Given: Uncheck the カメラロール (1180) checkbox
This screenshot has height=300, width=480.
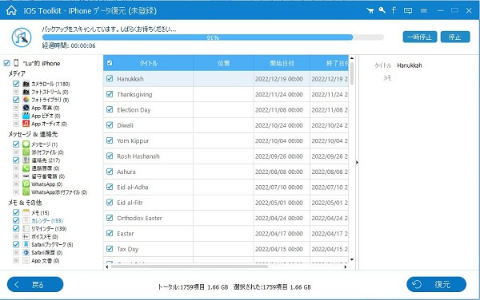Looking at the screenshot, I should click(x=16, y=84).
